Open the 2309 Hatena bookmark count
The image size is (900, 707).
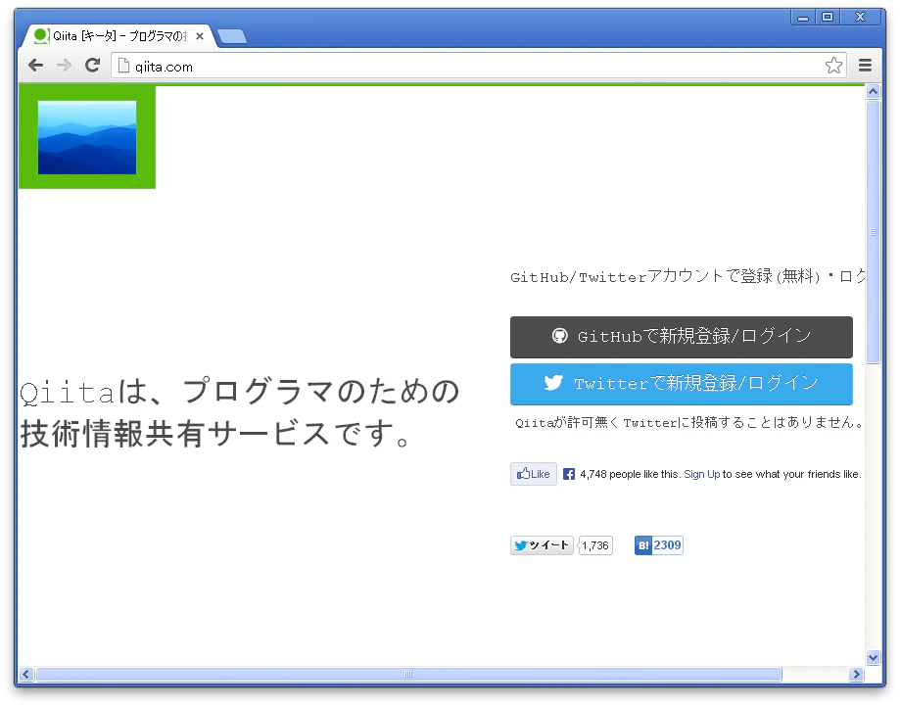pyautogui.click(x=667, y=545)
